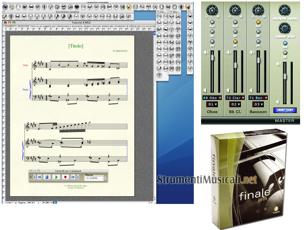Click the Bassoon channel volume fader
The height and width of the screenshot is (230, 307).
tap(258, 59)
